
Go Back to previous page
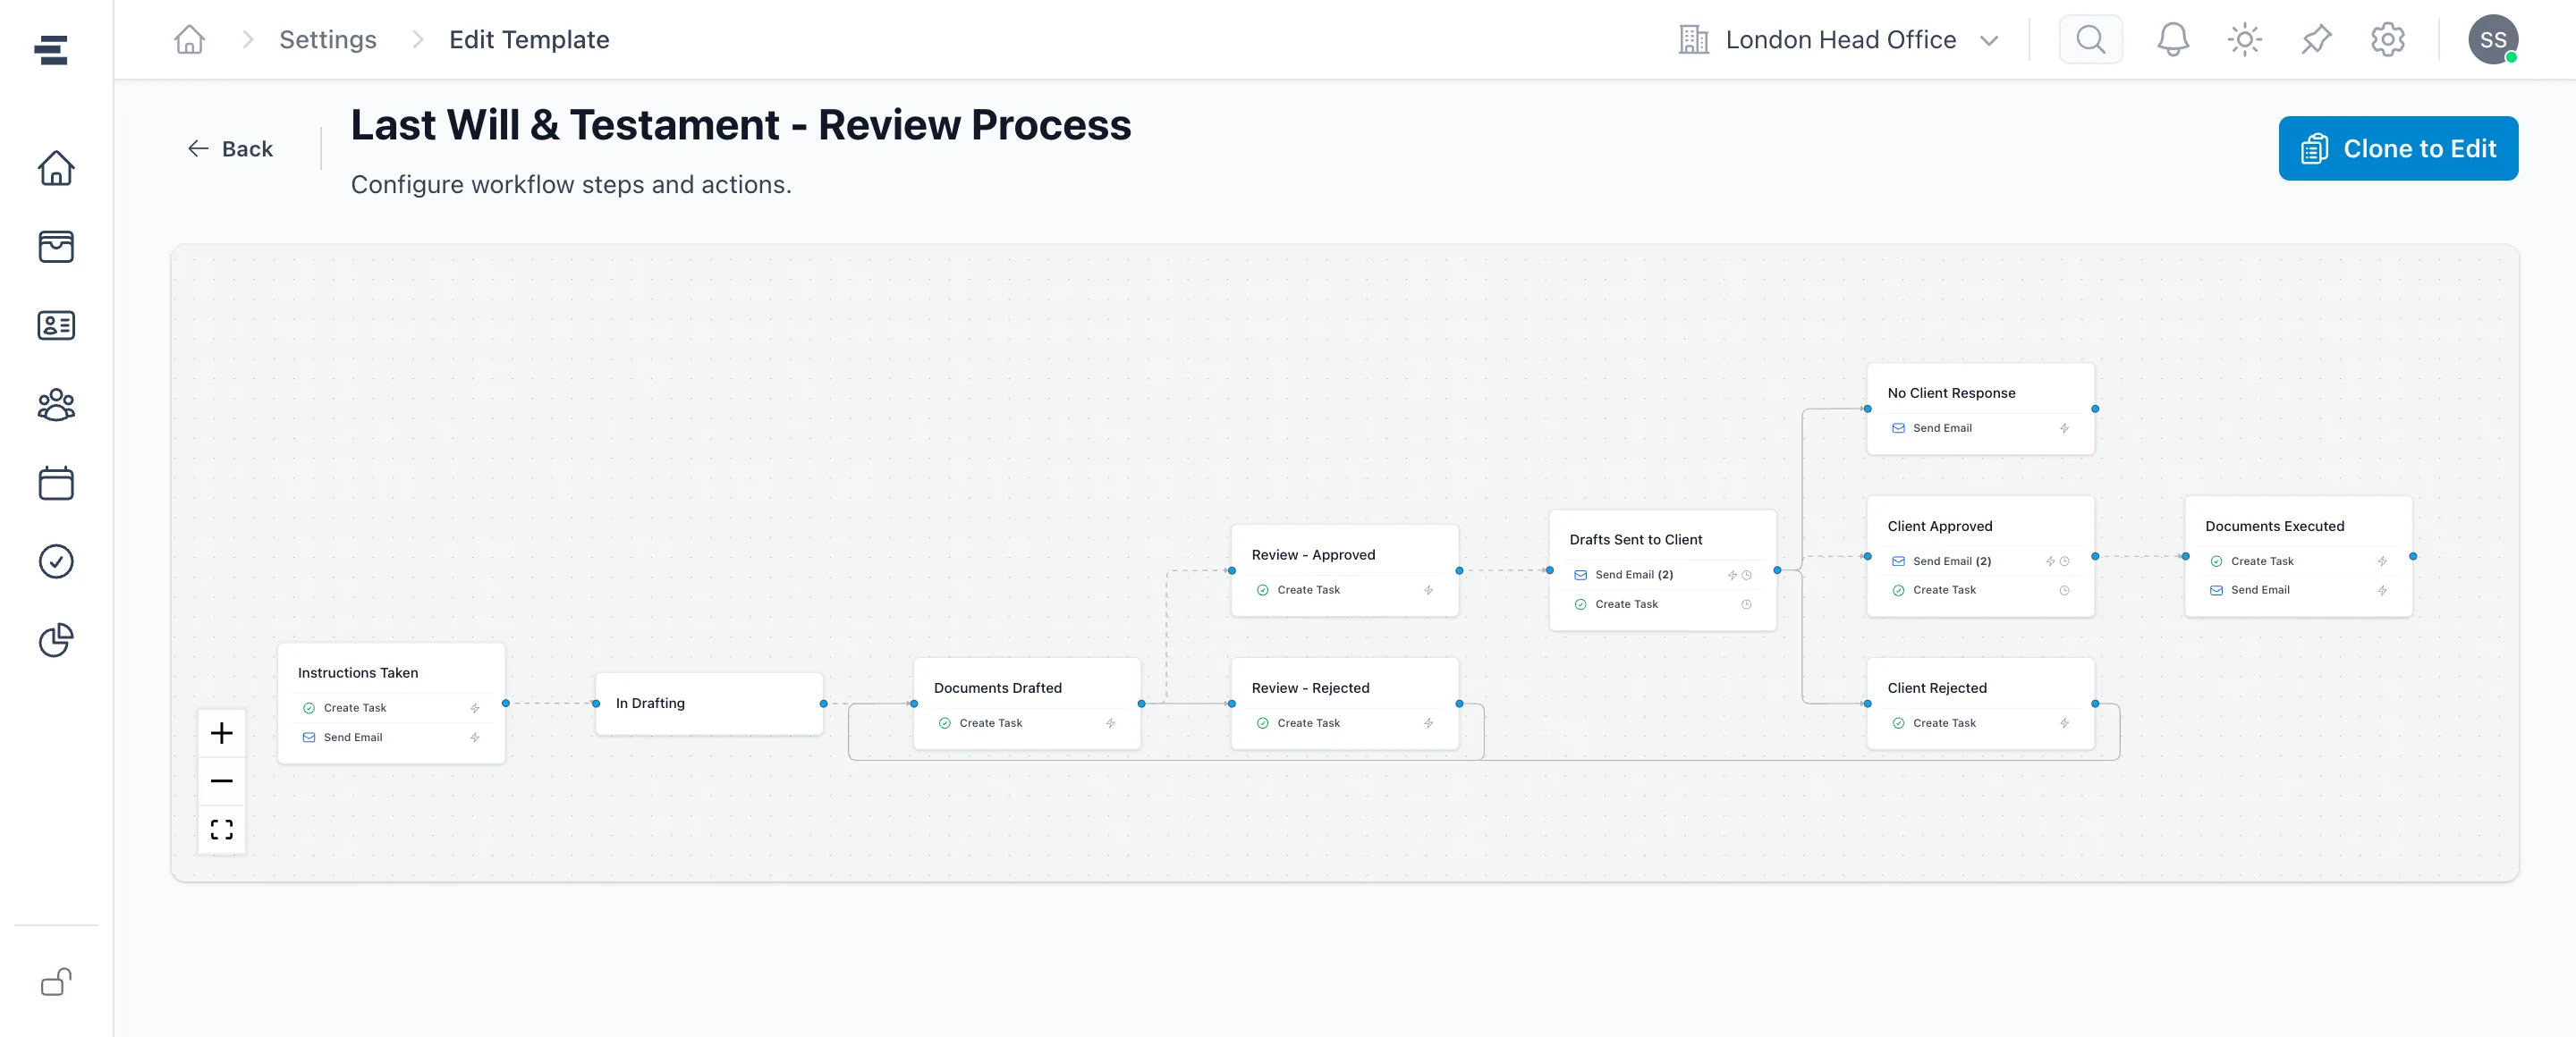pos(230,149)
